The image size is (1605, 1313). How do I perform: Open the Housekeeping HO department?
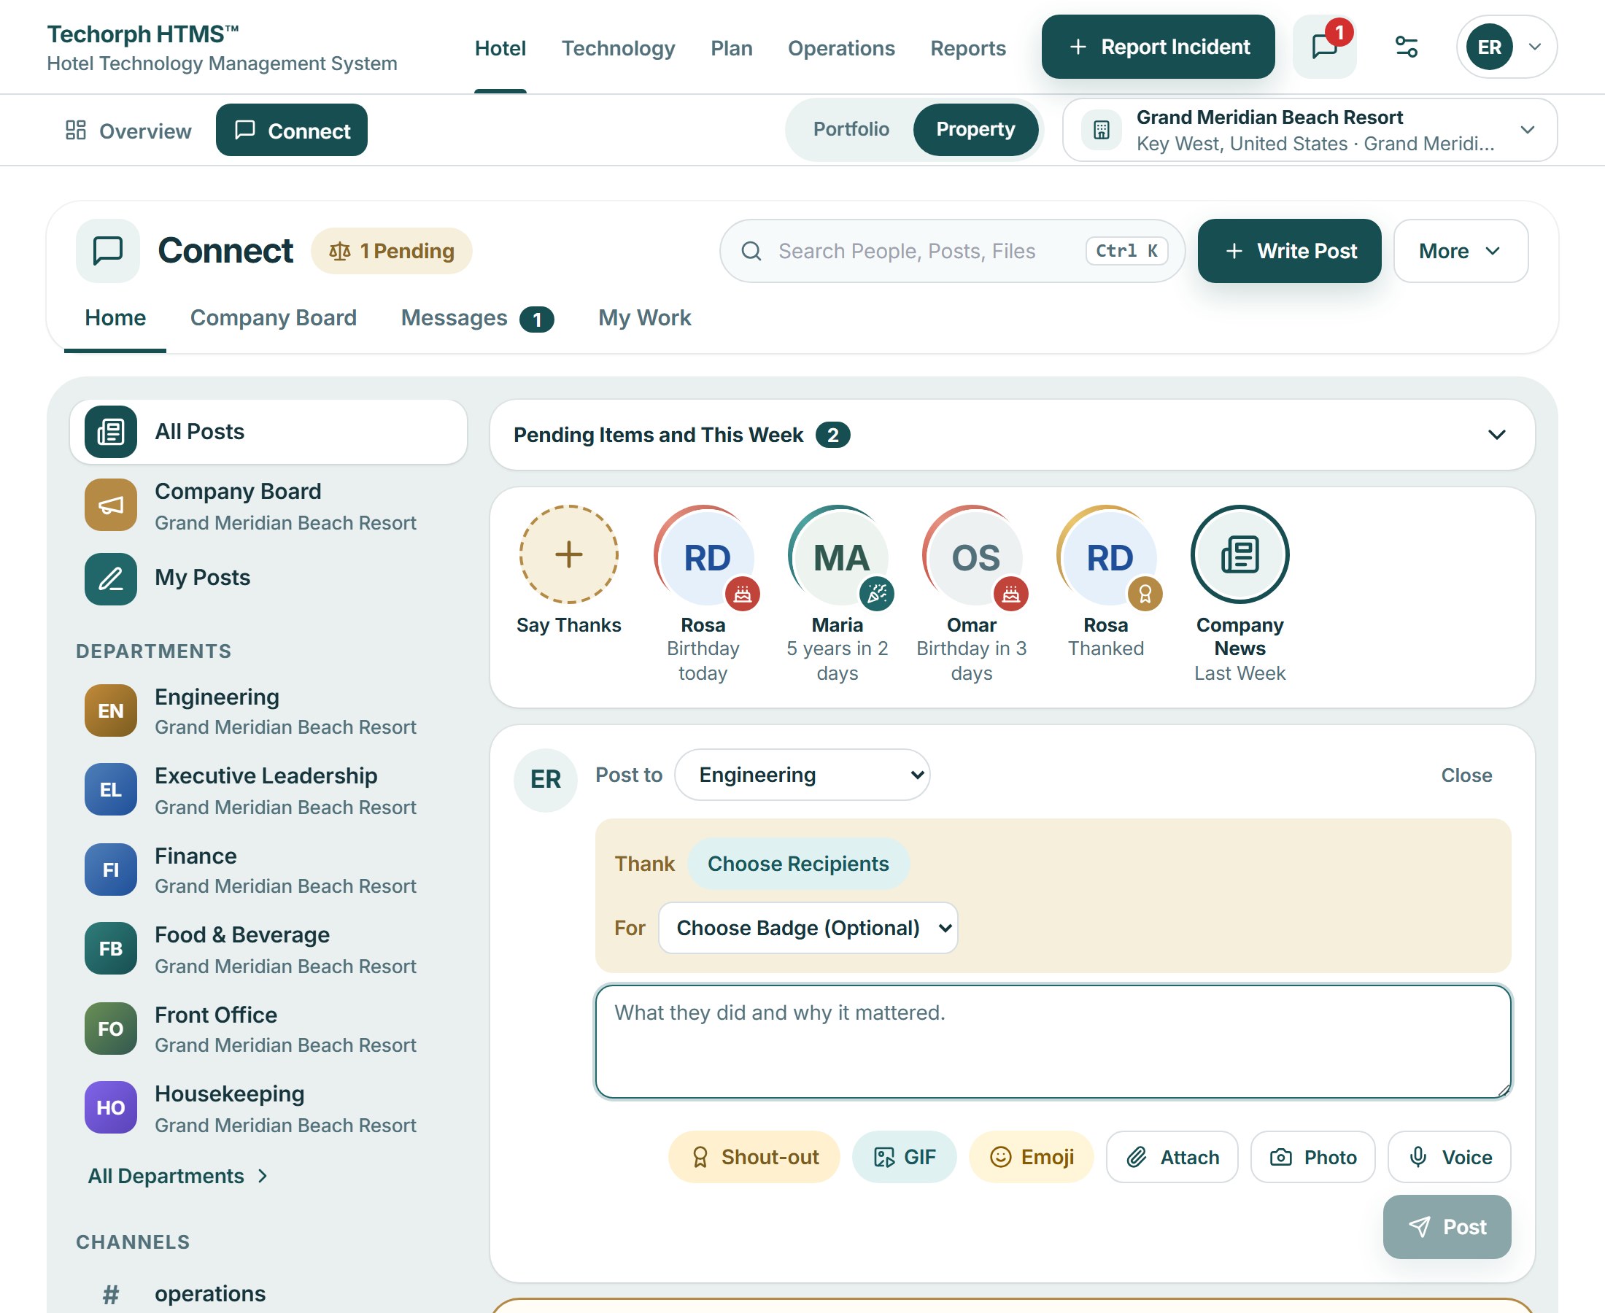268,1108
